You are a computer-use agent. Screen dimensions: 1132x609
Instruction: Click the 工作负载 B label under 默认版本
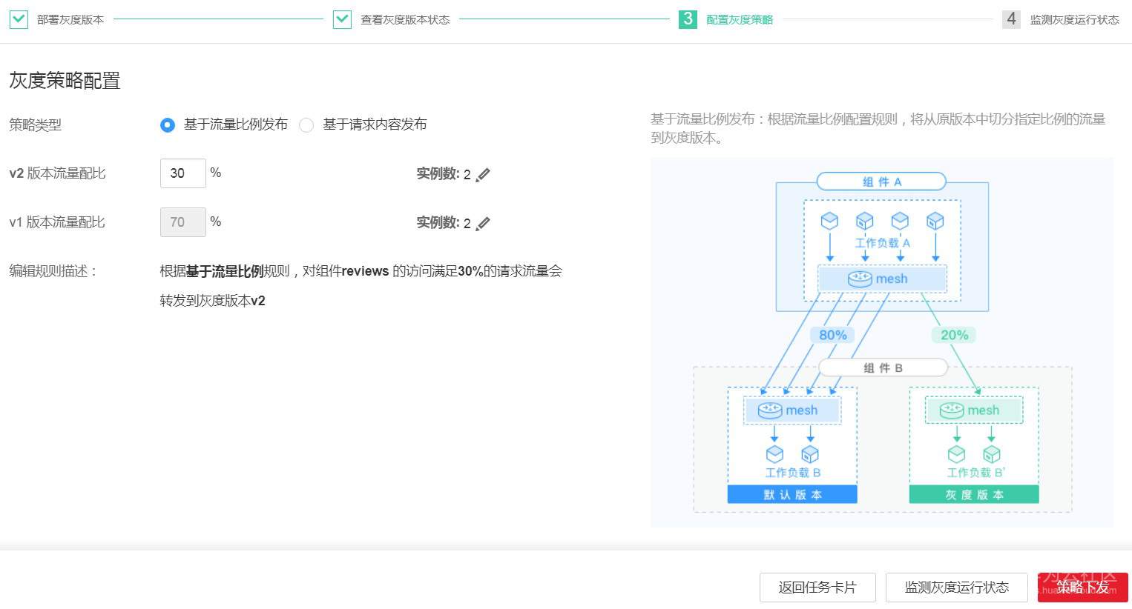(793, 473)
